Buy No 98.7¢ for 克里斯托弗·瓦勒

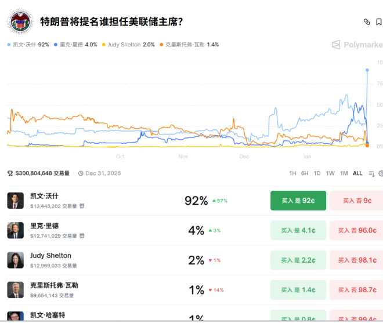point(356,289)
